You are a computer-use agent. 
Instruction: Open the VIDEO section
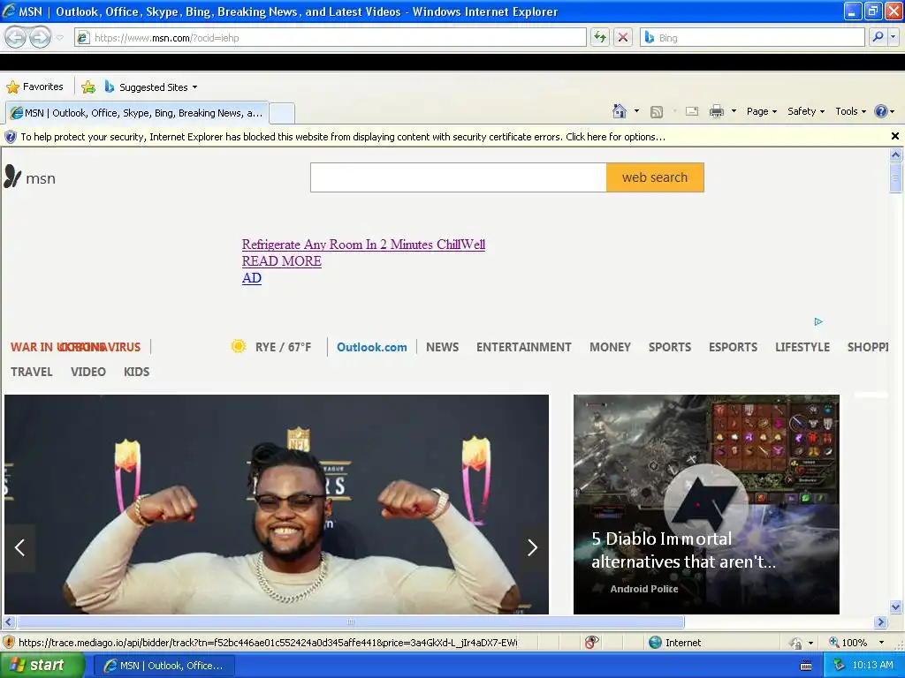point(88,372)
